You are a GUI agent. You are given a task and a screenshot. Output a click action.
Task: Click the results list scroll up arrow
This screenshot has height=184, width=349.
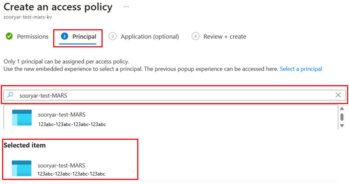[342, 109]
